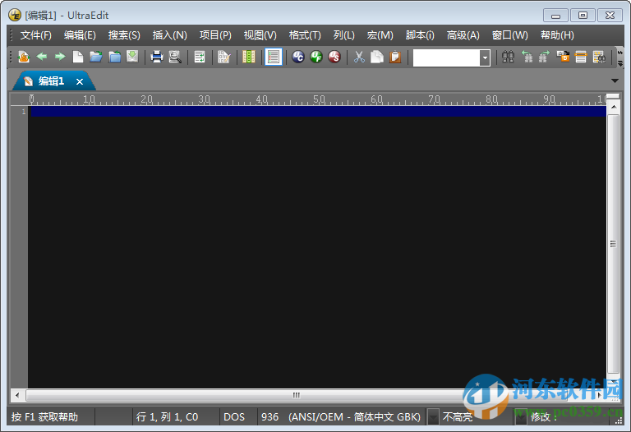Click the UltraEdit title bar application icon
The width and height of the screenshot is (631, 432).
pyautogui.click(x=15, y=16)
